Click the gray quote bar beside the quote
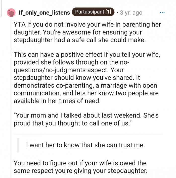 click(x=18, y=145)
